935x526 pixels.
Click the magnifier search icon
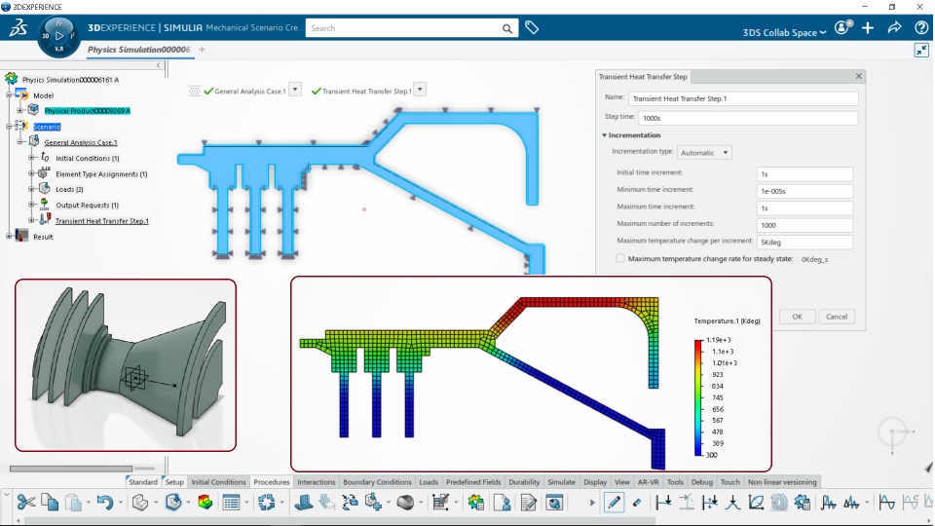pos(506,28)
